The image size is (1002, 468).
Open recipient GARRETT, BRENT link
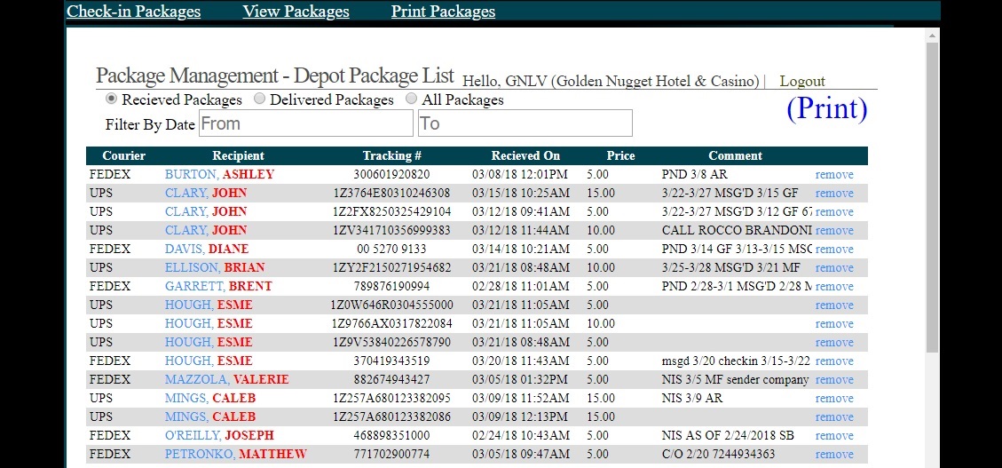click(218, 287)
